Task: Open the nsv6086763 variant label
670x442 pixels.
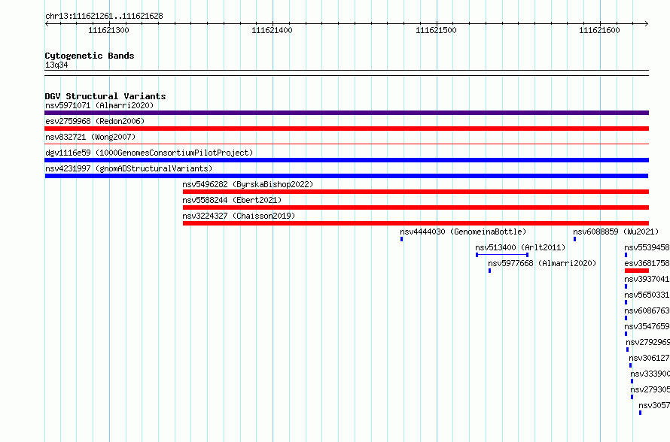Action: tap(647, 310)
